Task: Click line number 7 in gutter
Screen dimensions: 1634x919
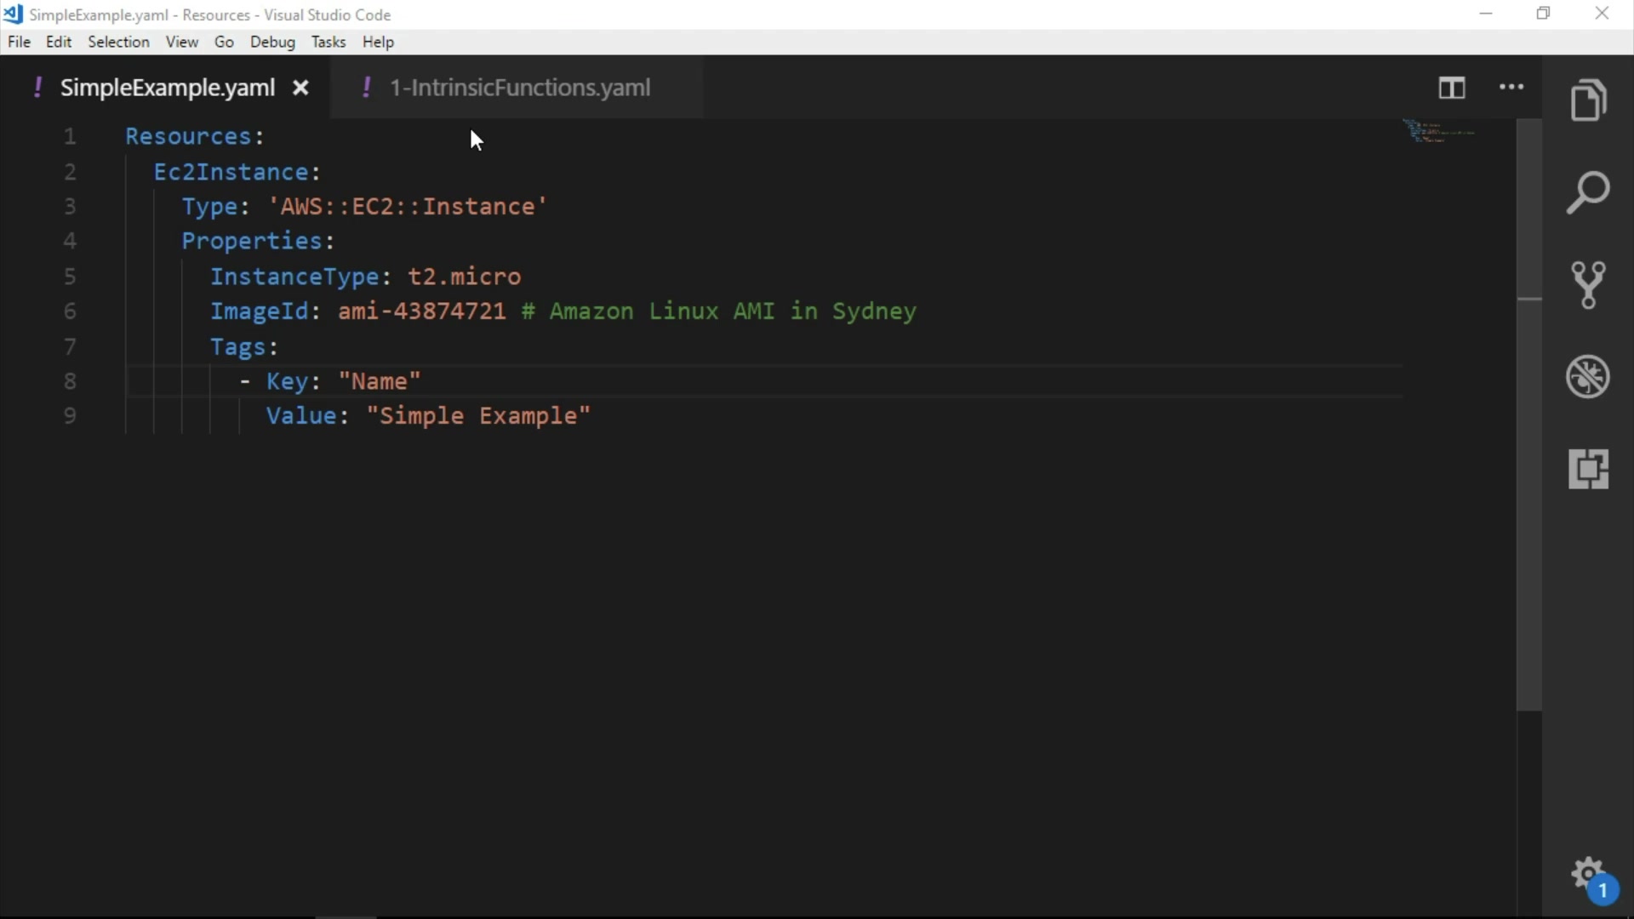Action: [70, 346]
